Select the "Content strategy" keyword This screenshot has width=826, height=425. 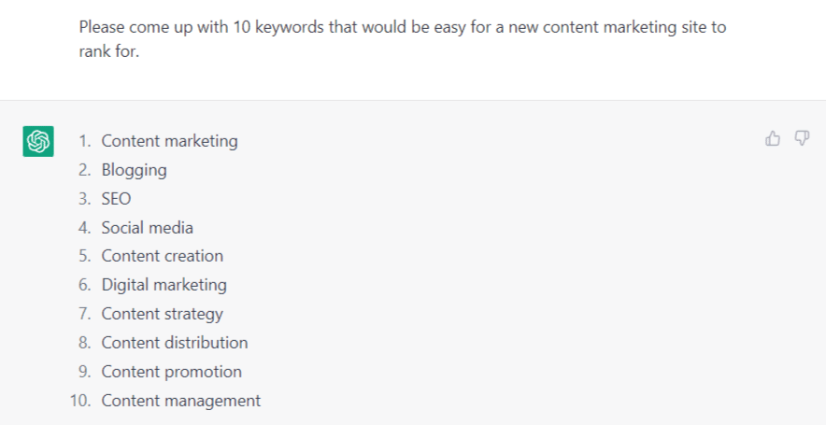click(163, 314)
